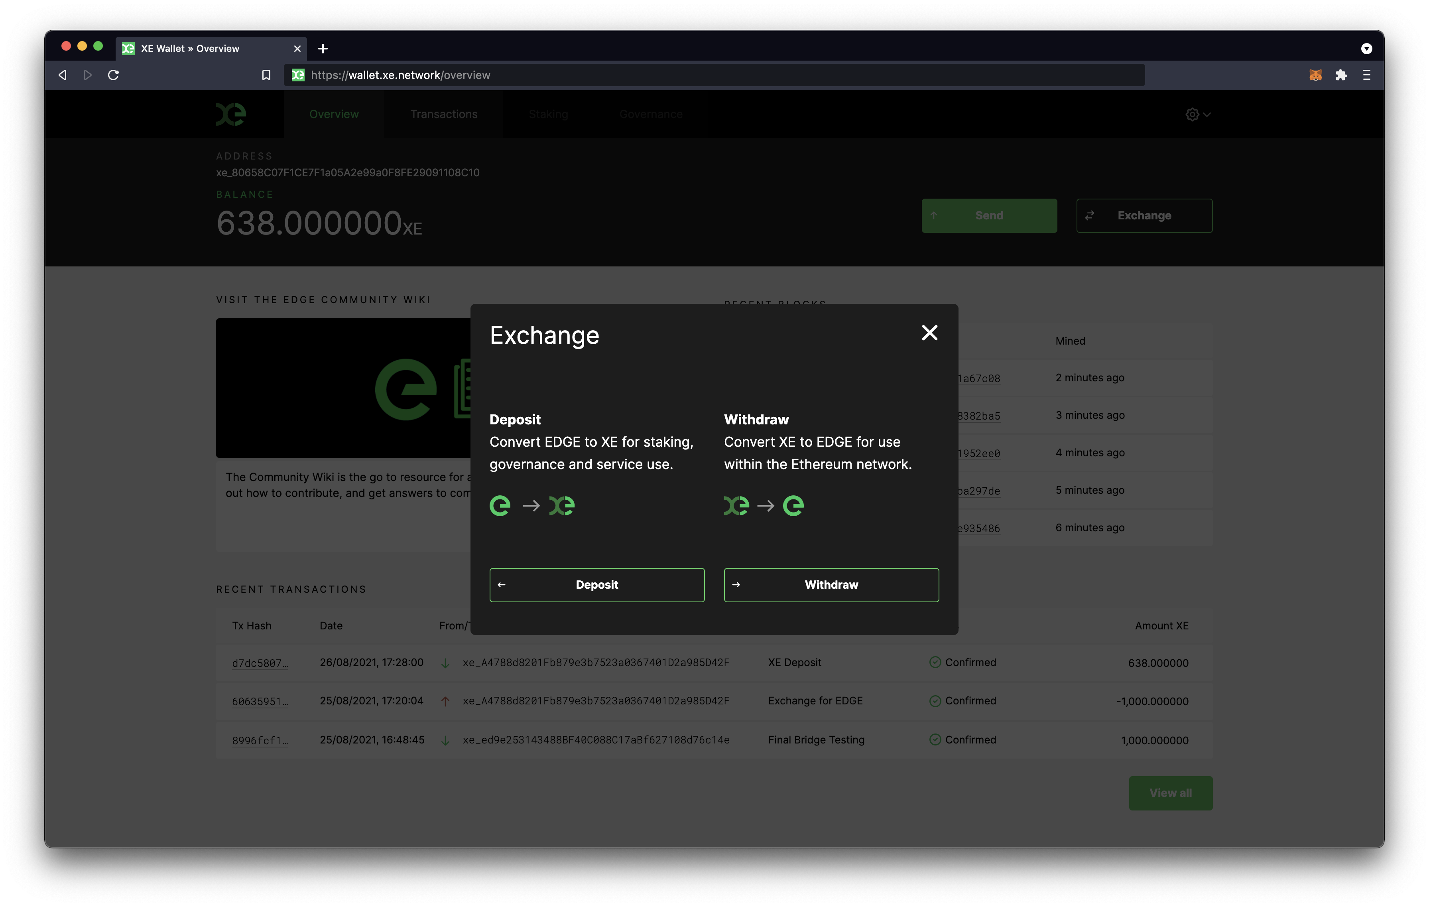Viewport: 1429px width, 907px height.
Task: Click the Deposit button in the Exchange dialog
Action: click(x=597, y=585)
